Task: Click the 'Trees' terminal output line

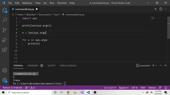Action: tap(16, 80)
